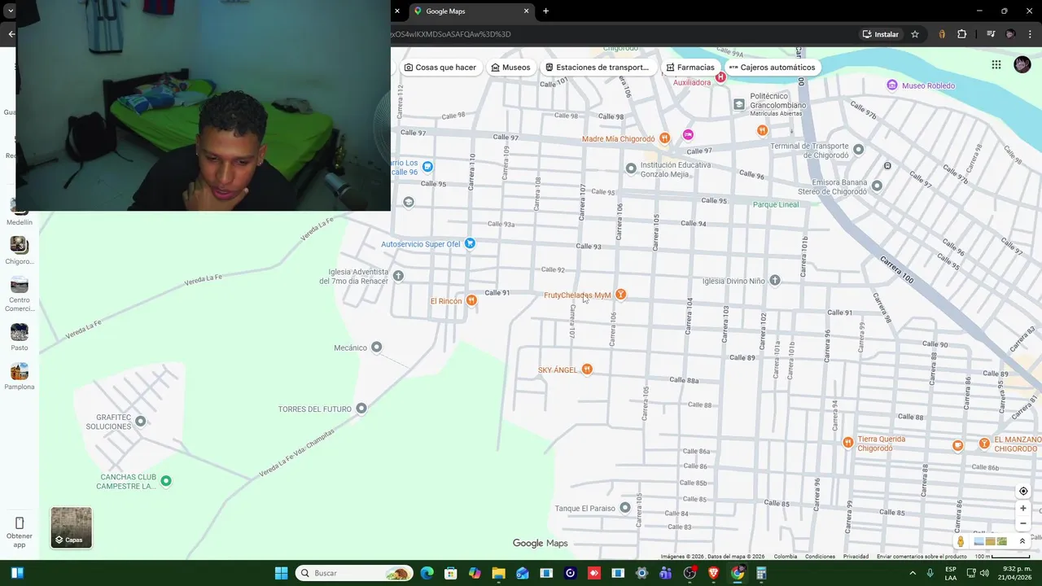
Task: Click the Pegman Street View icon
Action: pos(961,541)
